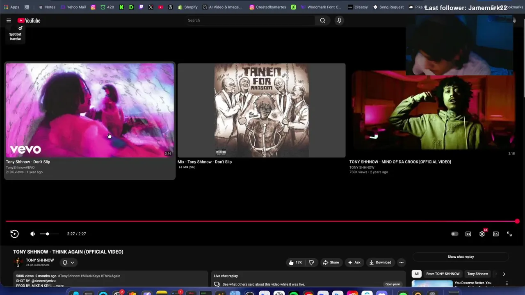This screenshot has height=295, width=525.
Task: Click #TonyShhnow hashtag in description
Action: tap(68, 276)
